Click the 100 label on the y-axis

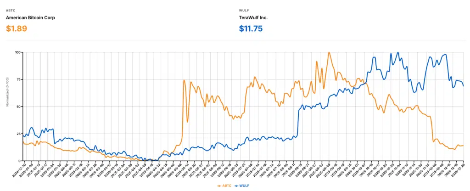click(x=17, y=52)
